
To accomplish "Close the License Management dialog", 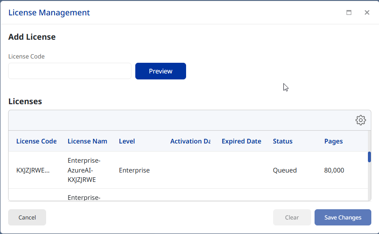I will (x=367, y=12).
